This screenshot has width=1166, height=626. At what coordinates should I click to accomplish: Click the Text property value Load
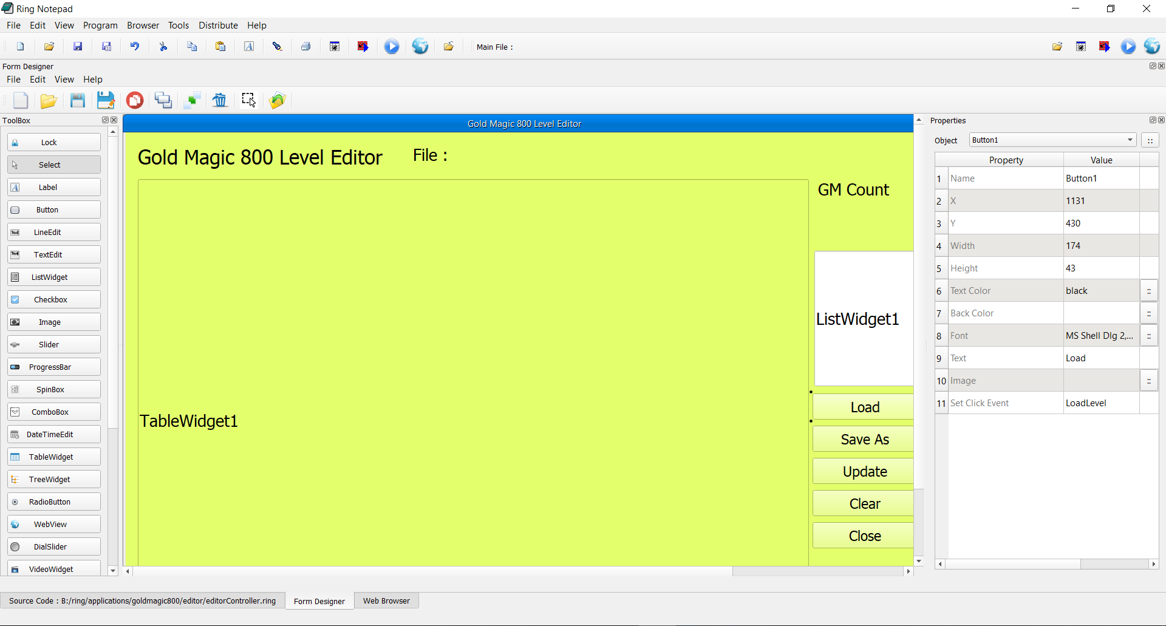tap(1101, 358)
